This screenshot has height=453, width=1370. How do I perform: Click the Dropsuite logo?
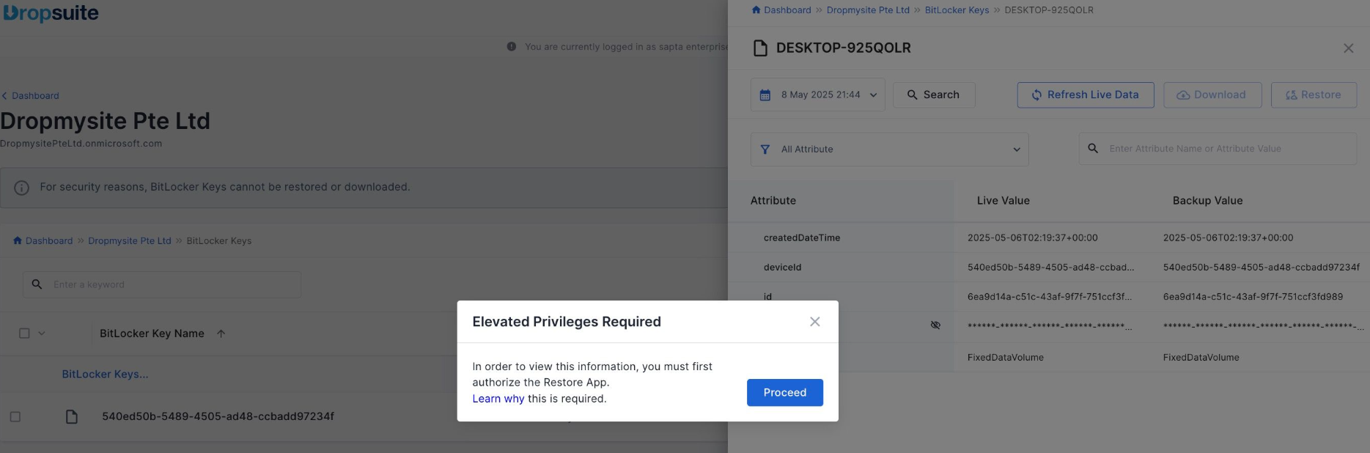point(50,13)
